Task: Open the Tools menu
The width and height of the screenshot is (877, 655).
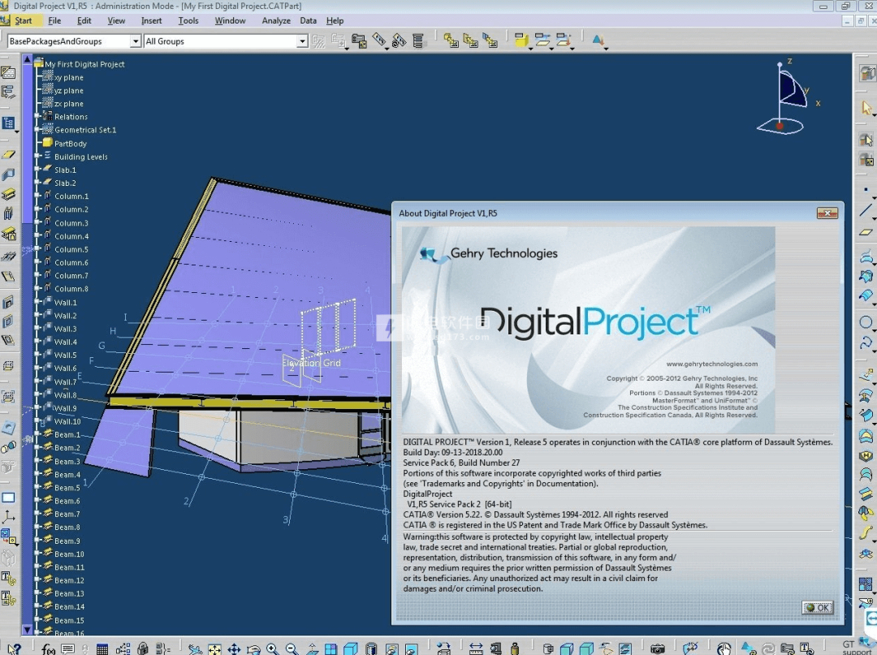Action: 188,20
